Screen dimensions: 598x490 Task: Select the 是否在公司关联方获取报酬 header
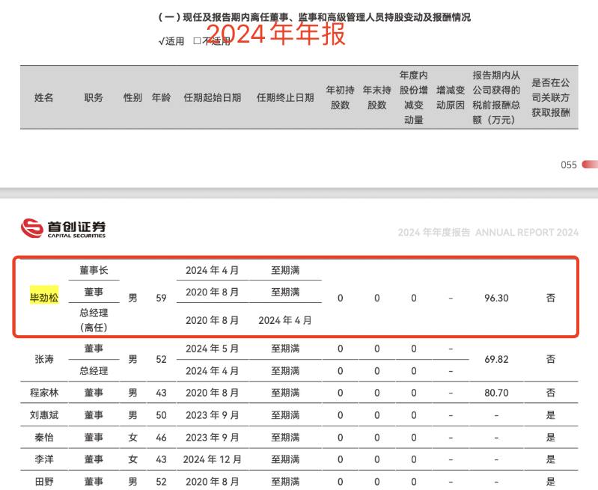[x=550, y=98]
